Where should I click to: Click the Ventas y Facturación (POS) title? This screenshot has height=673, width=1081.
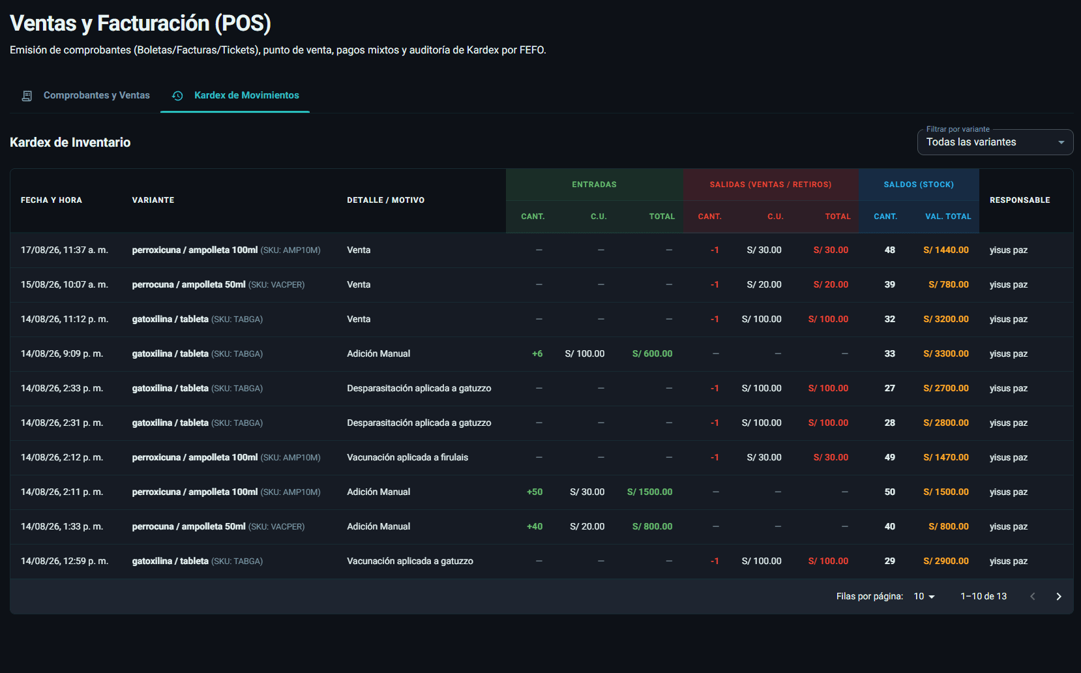(x=140, y=23)
